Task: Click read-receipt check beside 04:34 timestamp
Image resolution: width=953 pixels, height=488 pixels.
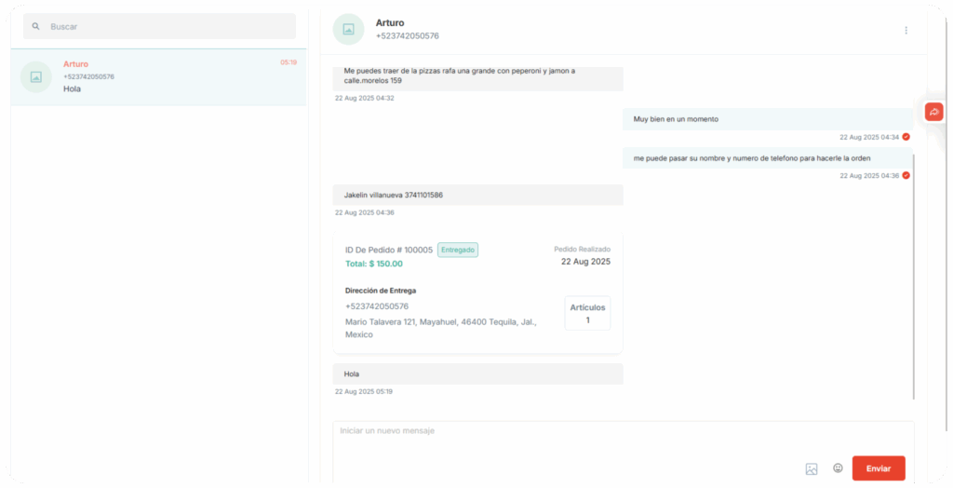Action: tap(906, 137)
